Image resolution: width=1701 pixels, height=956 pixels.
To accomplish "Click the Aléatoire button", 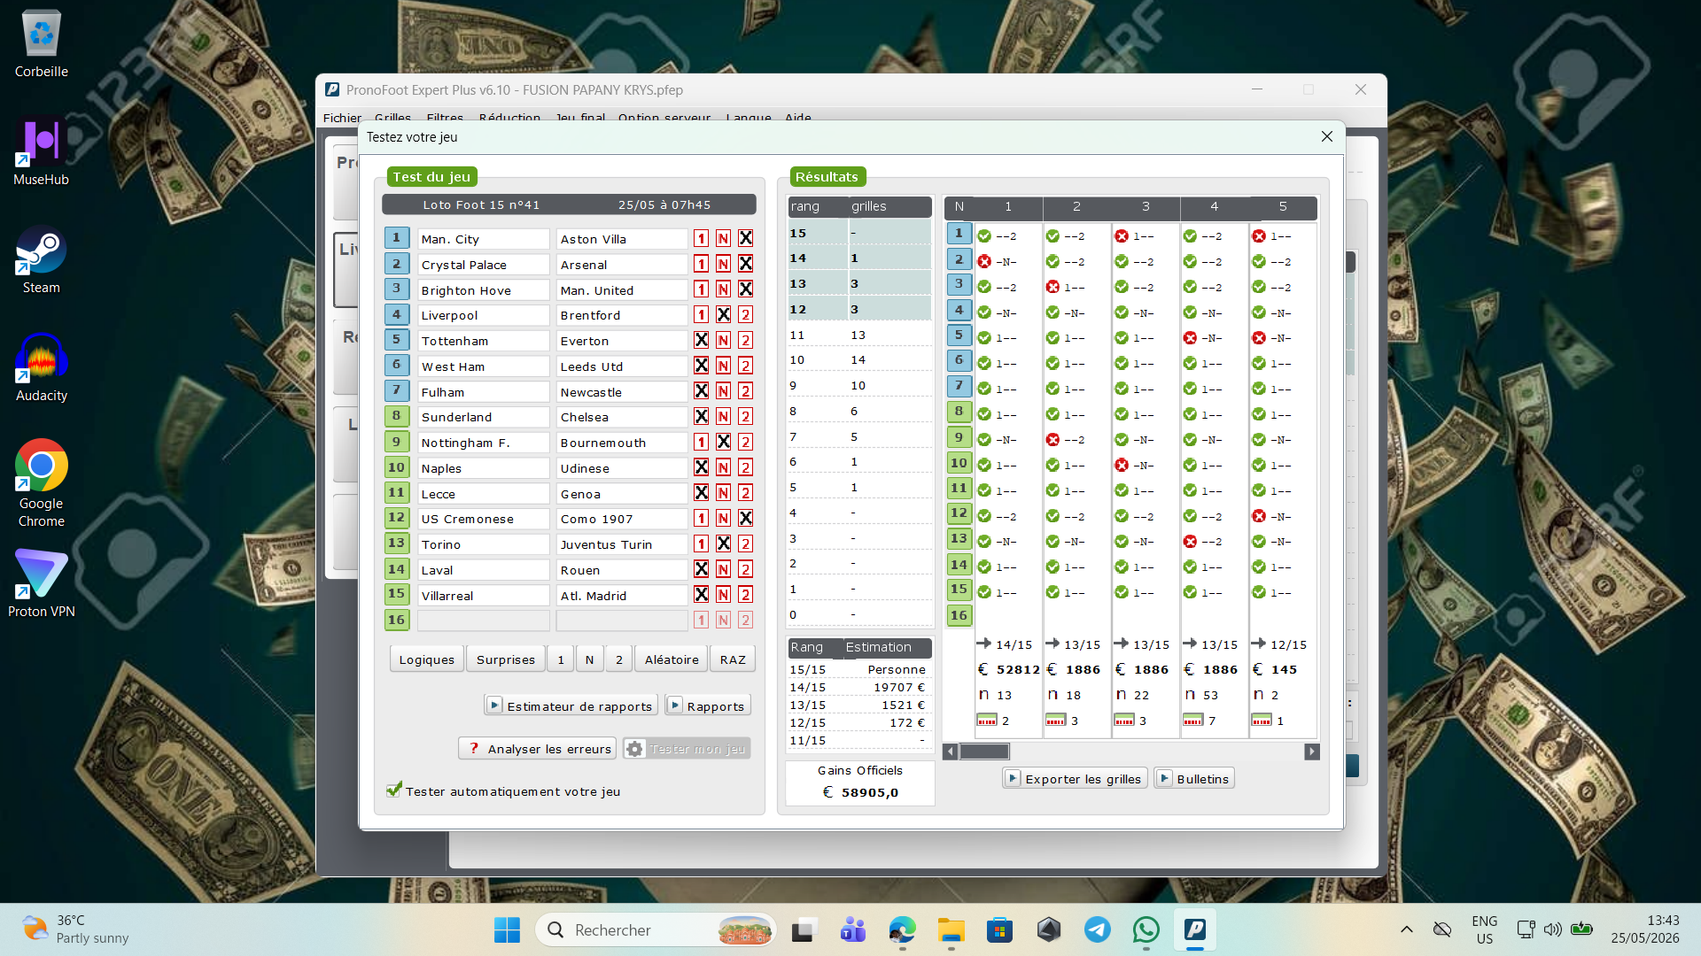I will 672,659.
